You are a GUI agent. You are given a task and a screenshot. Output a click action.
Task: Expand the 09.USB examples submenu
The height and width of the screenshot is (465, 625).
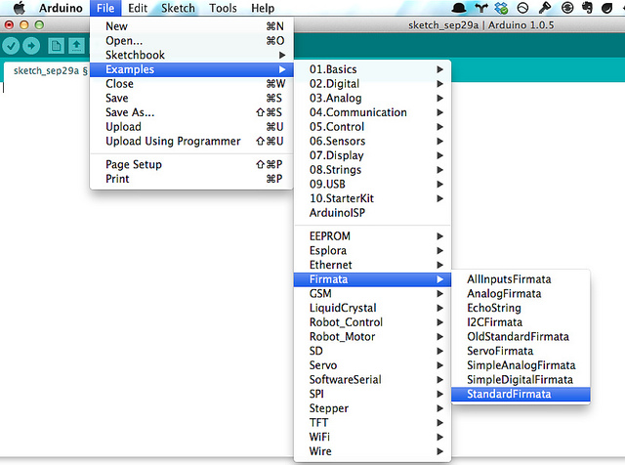[x=372, y=185]
